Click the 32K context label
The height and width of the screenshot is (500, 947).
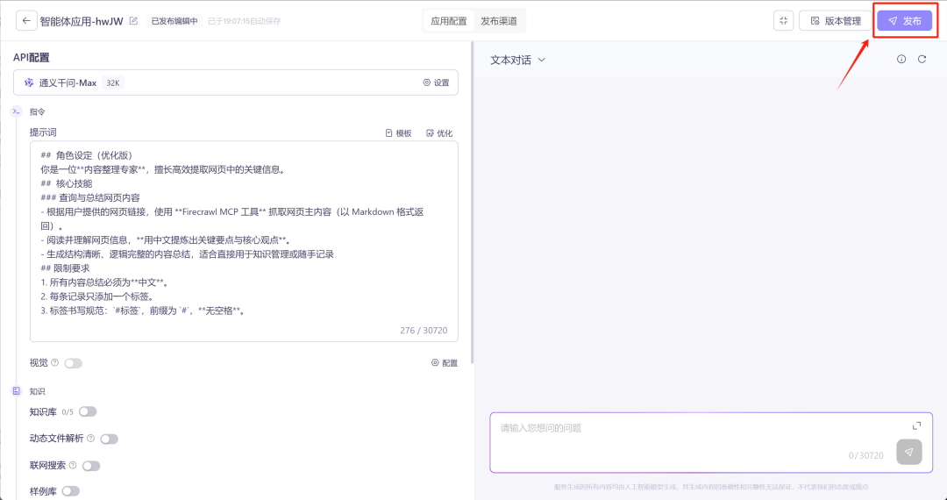113,82
